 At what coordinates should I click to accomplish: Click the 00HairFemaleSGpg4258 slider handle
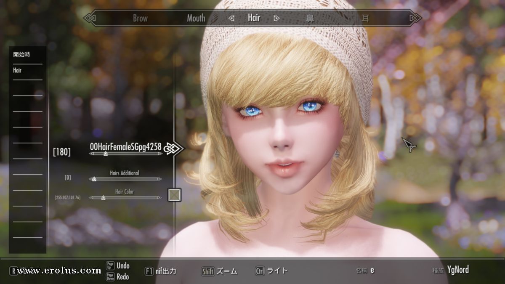tap(105, 154)
